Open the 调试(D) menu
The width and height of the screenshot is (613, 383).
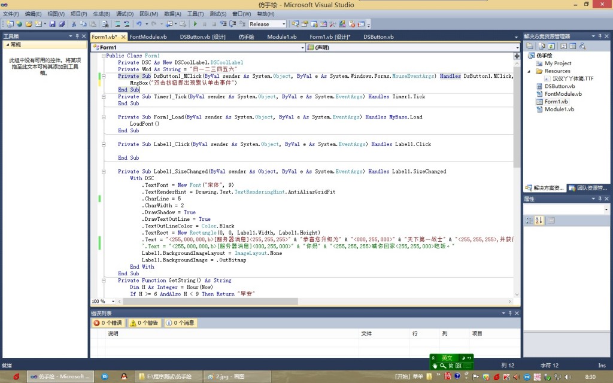coord(125,14)
